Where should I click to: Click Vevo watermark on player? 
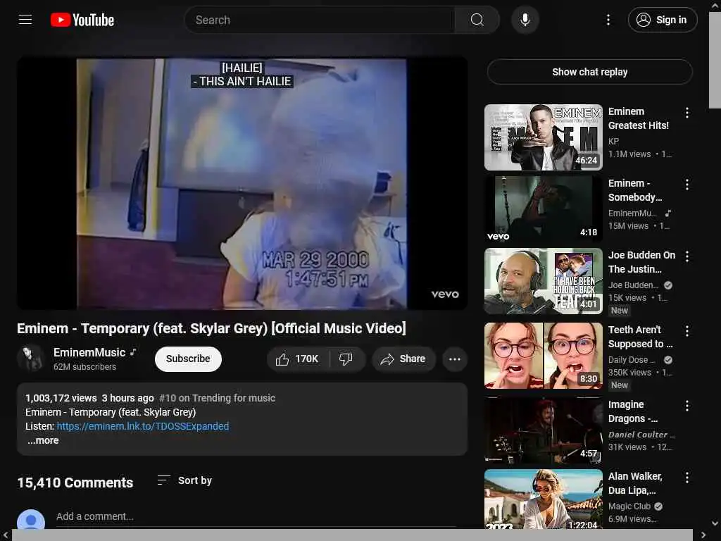(x=445, y=294)
